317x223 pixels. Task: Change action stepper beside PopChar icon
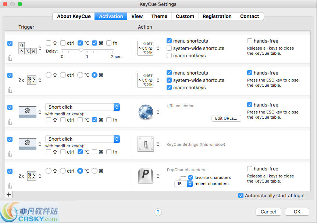click(158, 176)
